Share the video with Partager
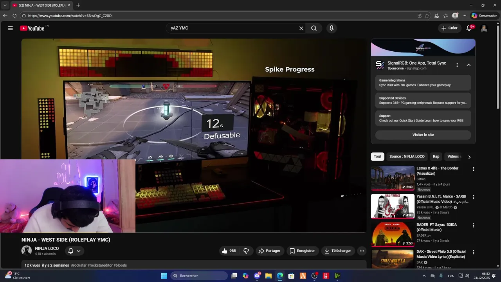The width and height of the screenshot is (501, 282). click(269, 251)
